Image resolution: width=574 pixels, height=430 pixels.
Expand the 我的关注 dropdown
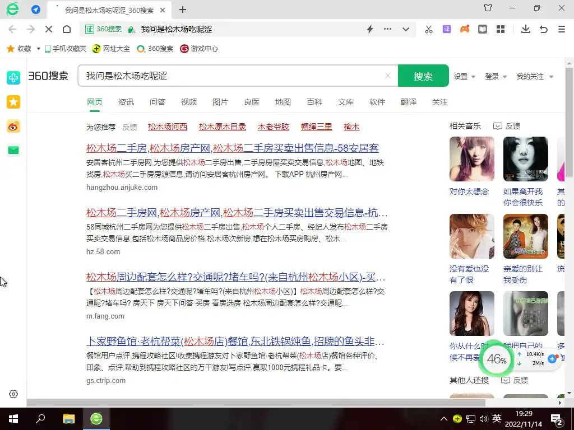pyautogui.click(x=535, y=76)
